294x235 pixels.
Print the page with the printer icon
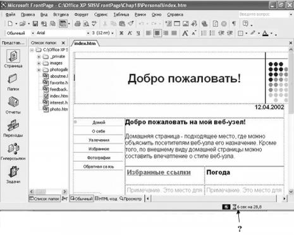point(78,23)
